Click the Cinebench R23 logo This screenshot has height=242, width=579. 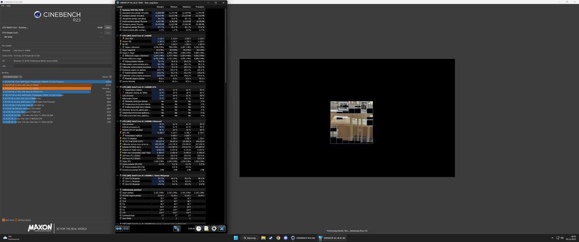pyautogui.click(x=57, y=15)
